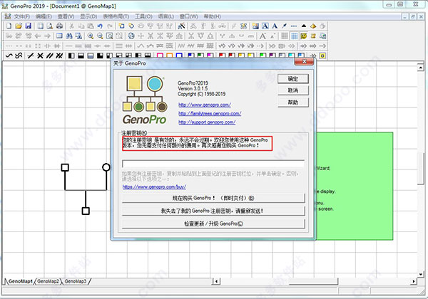Switch to the GenoMap3 tab
The image size is (428, 299).
point(76,281)
